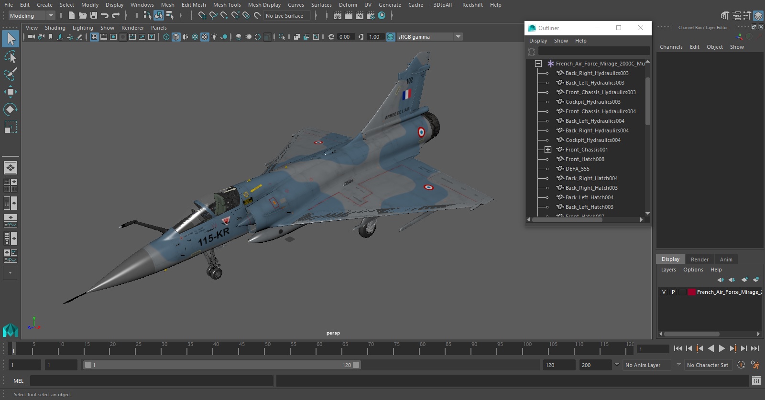Screen dimensions: 765x400
Task: Switch to the Anim layer tab
Action: click(x=726, y=259)
